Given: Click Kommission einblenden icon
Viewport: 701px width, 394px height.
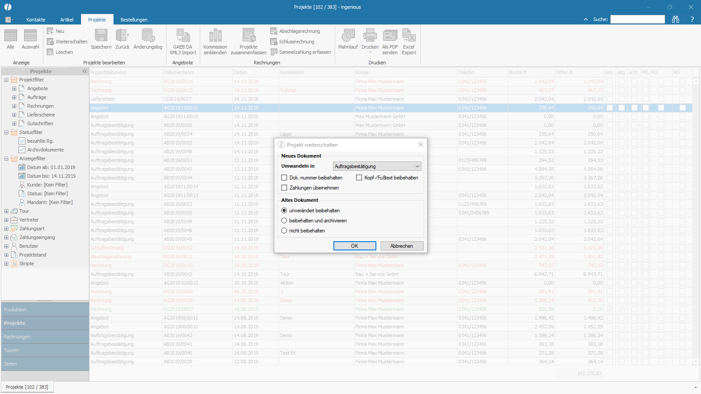Looking at the screenshot, I should tap(215, 35).
